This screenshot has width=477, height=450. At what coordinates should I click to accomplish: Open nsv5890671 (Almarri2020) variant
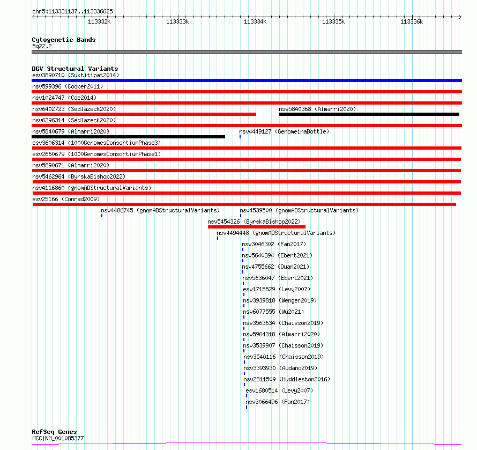(71, 165)
